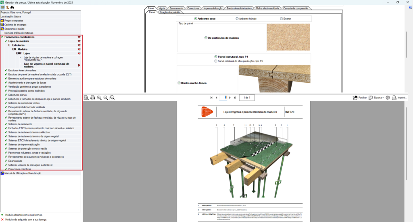Switch to the Banda dessolidarizadora tab
Image resolution: width=413 pixels, height=222 pixels.
point(239,8)
